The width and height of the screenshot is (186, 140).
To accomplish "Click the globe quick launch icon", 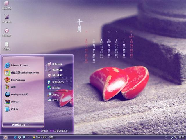I will [x=19, y=137].
